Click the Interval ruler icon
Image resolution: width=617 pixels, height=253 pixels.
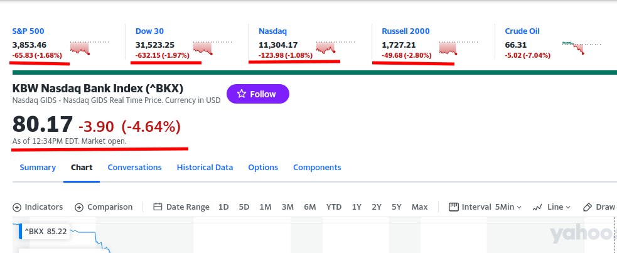454,207
